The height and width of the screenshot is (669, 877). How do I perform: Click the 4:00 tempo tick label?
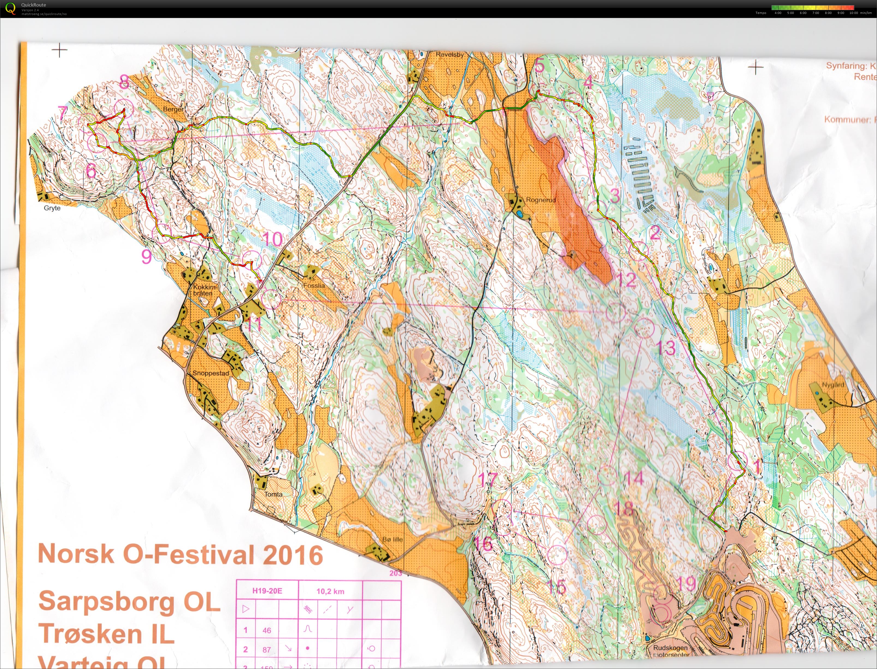pyautogui.click(x=778, y=13)
